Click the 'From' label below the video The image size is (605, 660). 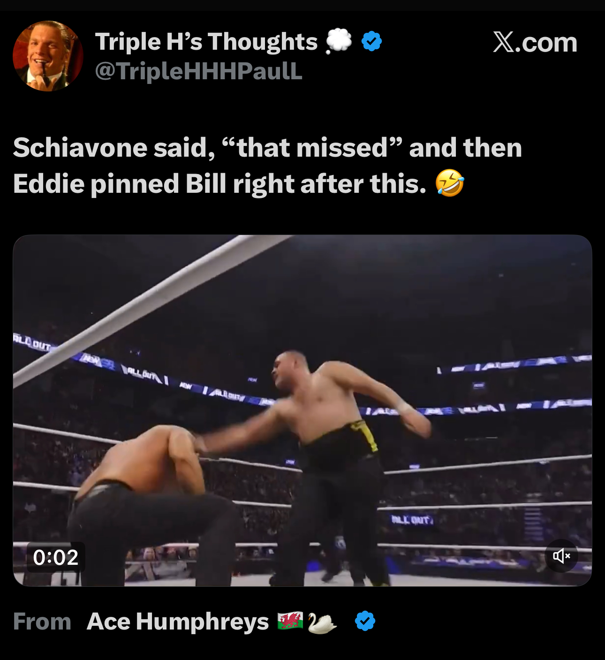coord(42,622)
